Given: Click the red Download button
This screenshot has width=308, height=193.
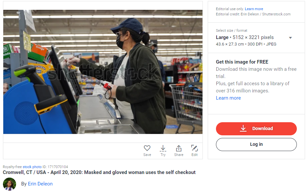Looking at the screenshot, I should 256,128.
